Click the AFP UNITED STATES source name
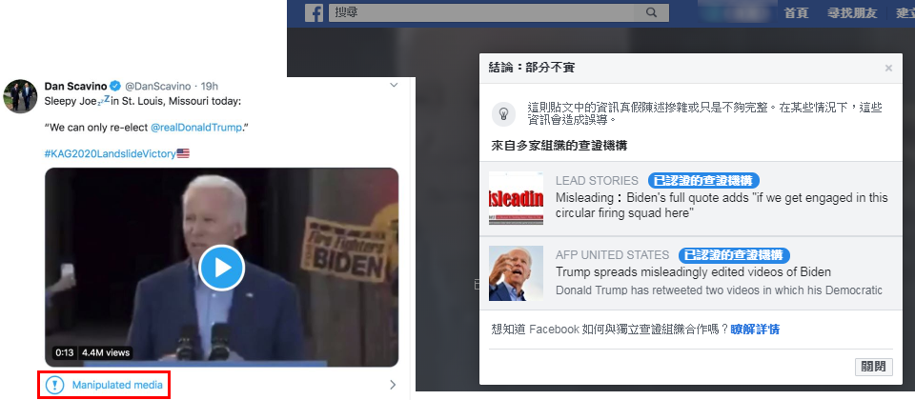 coord(612,255)
